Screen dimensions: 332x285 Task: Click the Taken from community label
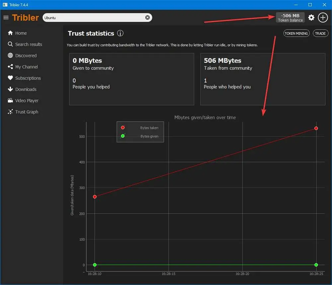pyautogui.click(x=228, y=68)
